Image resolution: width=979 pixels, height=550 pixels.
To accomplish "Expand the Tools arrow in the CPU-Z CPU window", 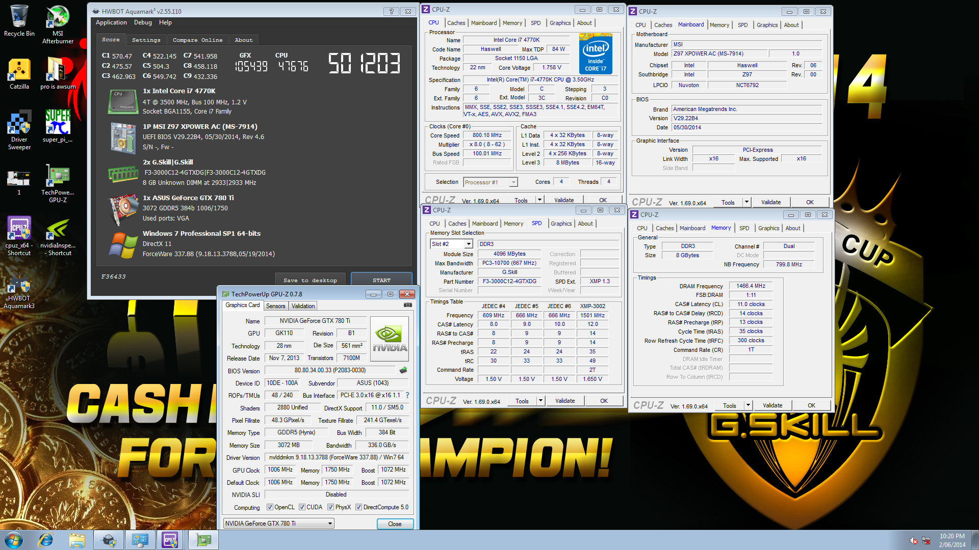I will coord(539,200).
